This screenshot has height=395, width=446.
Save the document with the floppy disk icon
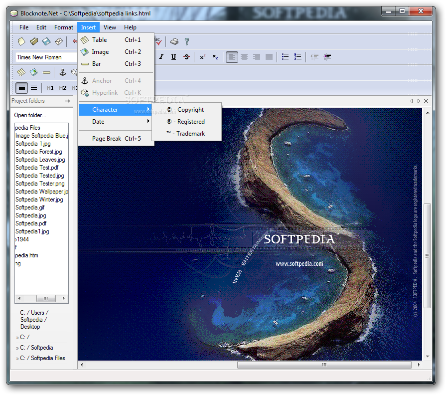[46, 41]
